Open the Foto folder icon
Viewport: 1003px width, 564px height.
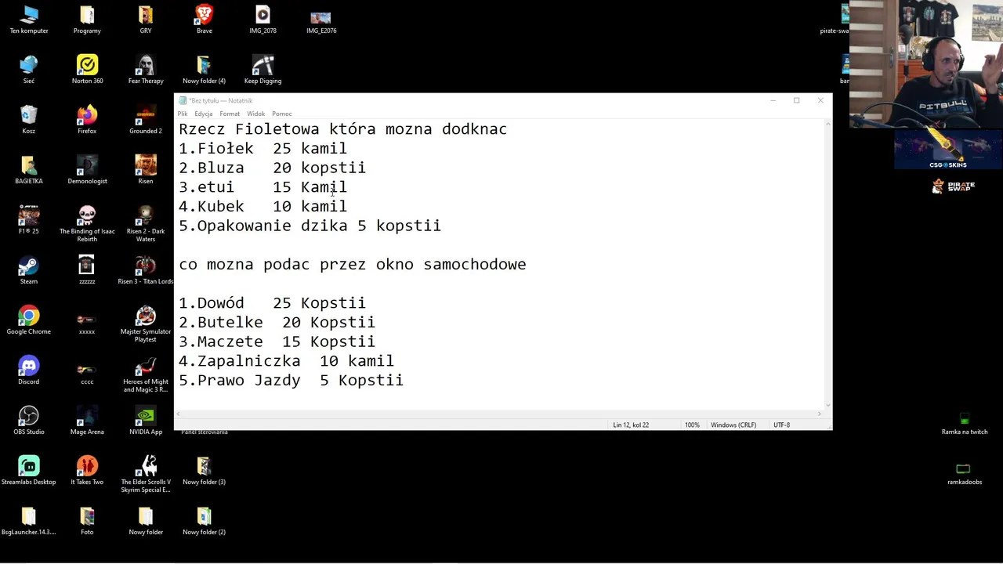(x=87, y=521)
